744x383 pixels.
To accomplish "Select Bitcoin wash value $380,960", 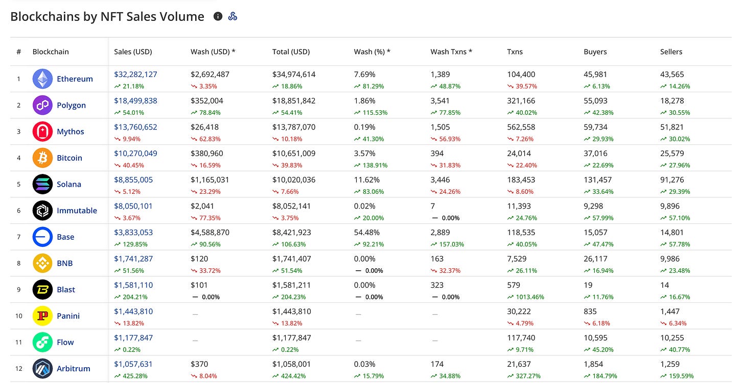I will pyautogui.click(x=207, y=154).
